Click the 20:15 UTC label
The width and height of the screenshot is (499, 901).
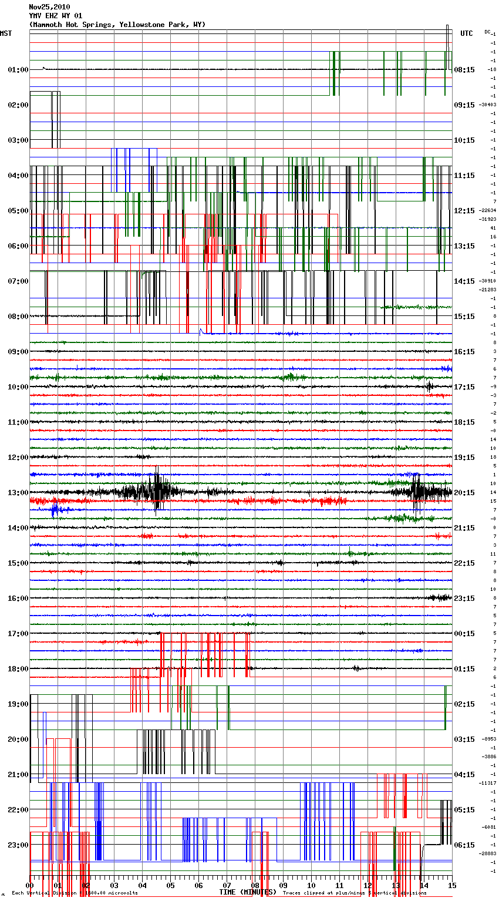pyautogui.click(x=464, y=493)
